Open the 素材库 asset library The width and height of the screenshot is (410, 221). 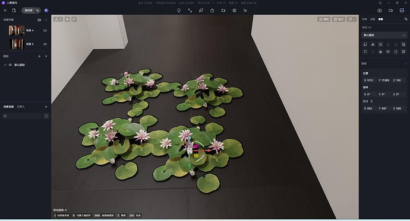pyautogui.click(x=29, y=11)
